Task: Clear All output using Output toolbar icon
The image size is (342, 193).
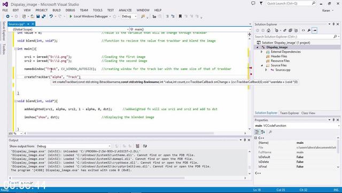Action: point(137,146)
